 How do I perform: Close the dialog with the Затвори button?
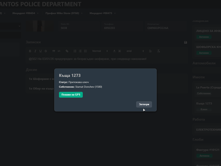144,104
